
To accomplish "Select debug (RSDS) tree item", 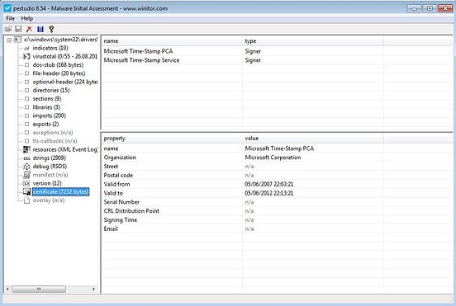I will [50, 167].
